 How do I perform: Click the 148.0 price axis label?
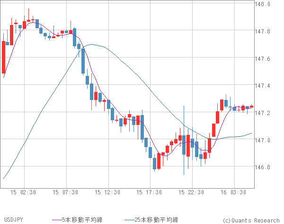click(x=262, y=4)
